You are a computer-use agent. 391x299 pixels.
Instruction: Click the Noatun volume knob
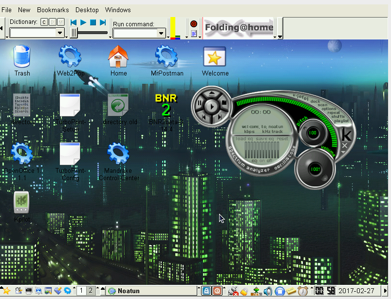[x=315, y=169]
